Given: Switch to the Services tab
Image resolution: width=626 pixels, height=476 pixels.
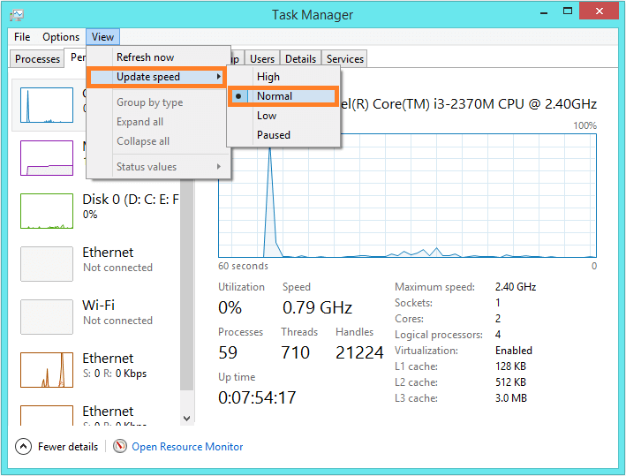Looking at the screenshot, I should (x=344, y=59).
